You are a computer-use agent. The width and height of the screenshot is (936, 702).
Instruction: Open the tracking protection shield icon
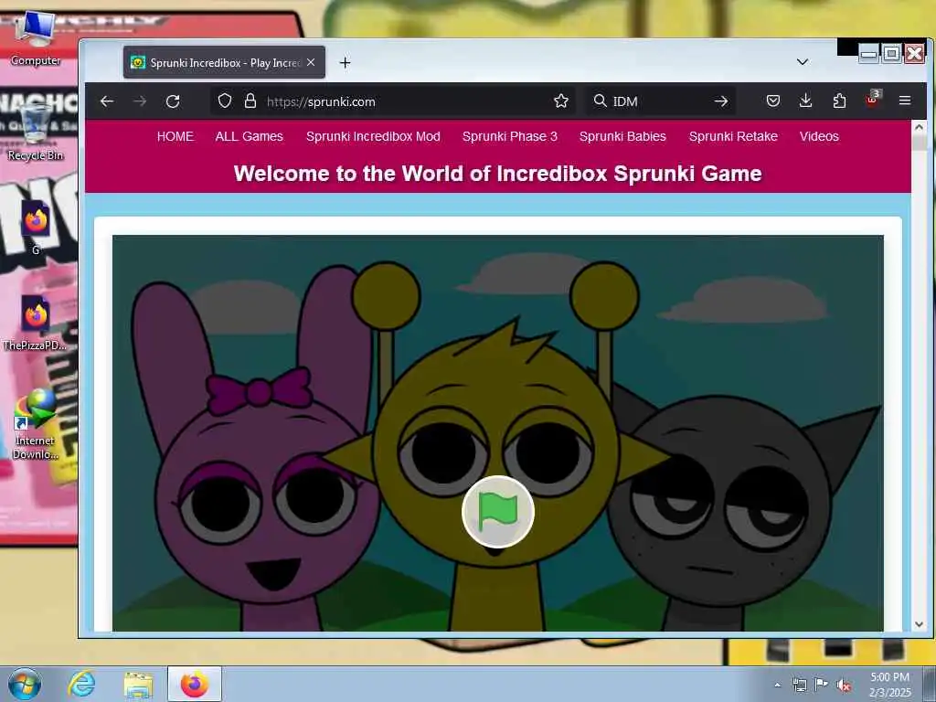[225, 101]
